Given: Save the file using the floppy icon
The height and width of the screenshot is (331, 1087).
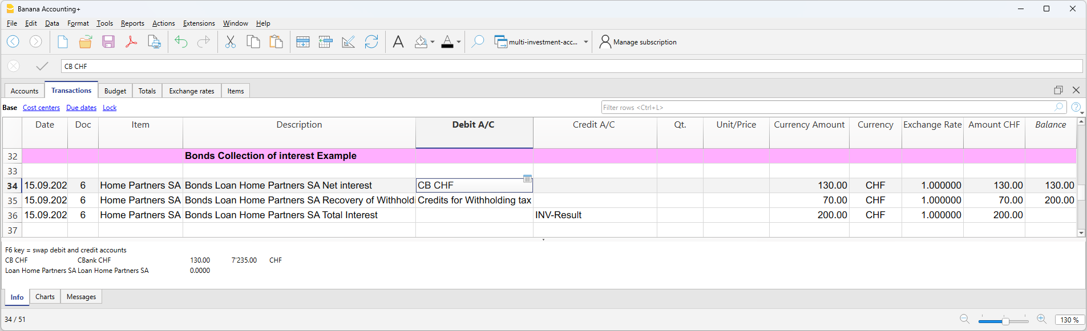Looking at the screenshot, I should (x=108, y=42).
